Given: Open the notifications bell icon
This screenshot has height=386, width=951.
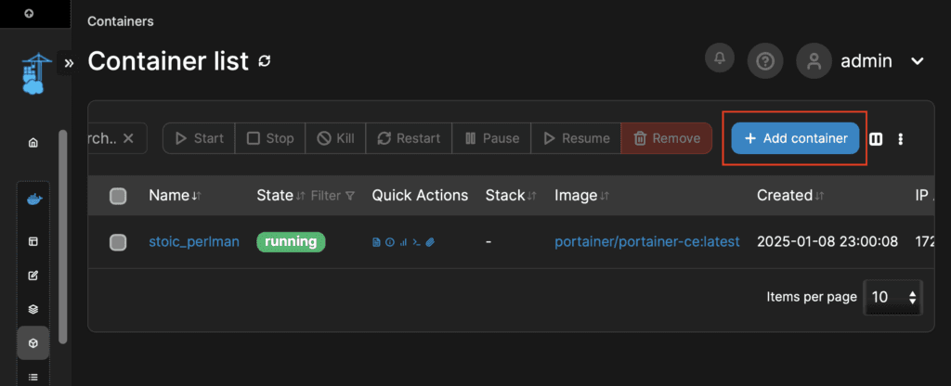Looking at the screenshot, I should [719, 59].
